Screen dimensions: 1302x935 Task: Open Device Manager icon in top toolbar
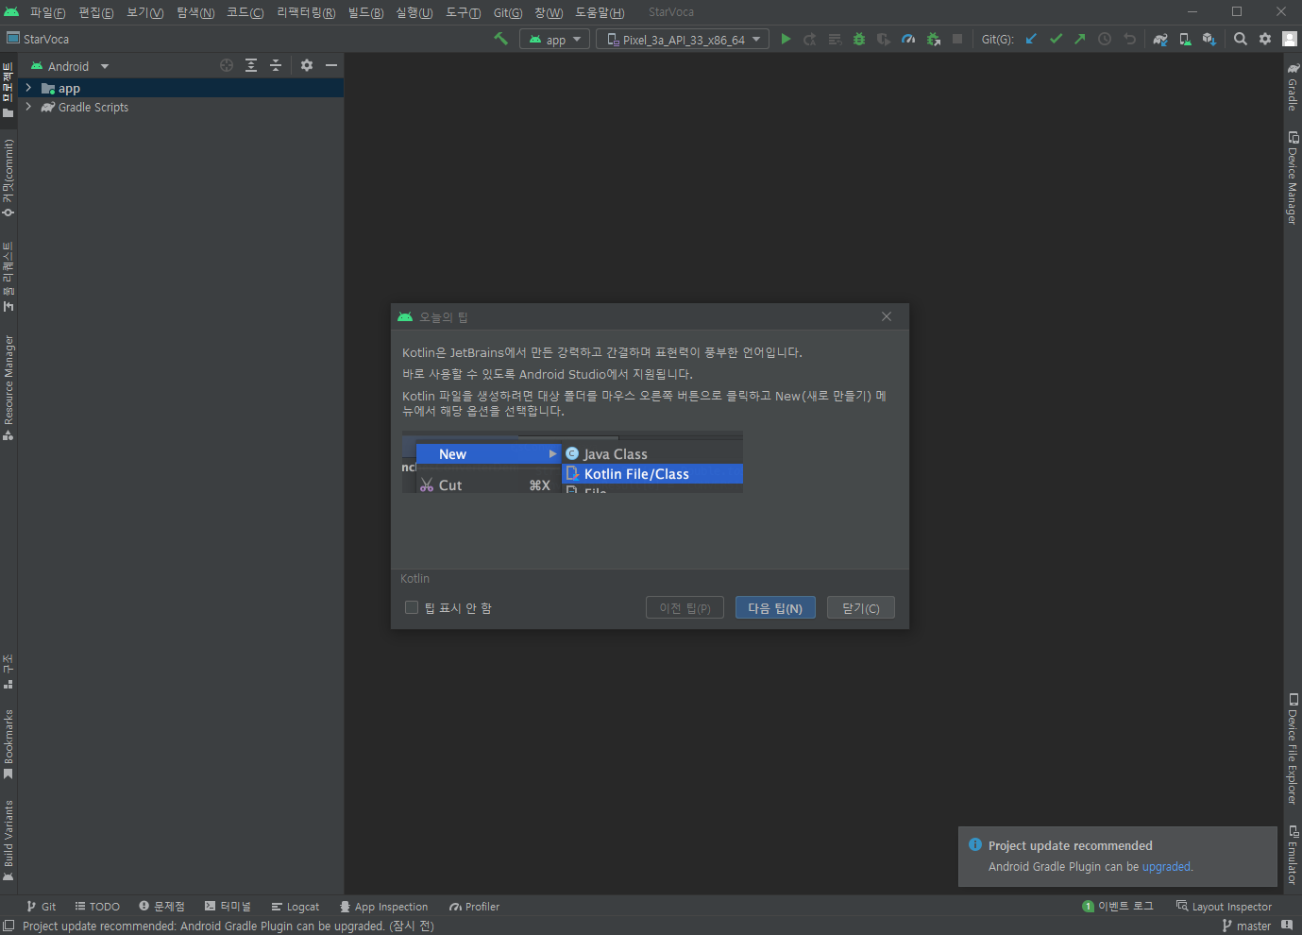pos(1185,39)
